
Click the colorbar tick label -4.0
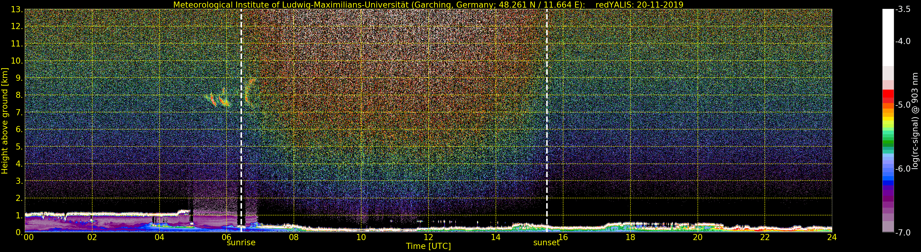click(903, 42)
